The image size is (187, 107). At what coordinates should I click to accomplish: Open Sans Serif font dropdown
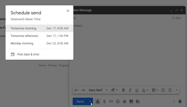98,90
